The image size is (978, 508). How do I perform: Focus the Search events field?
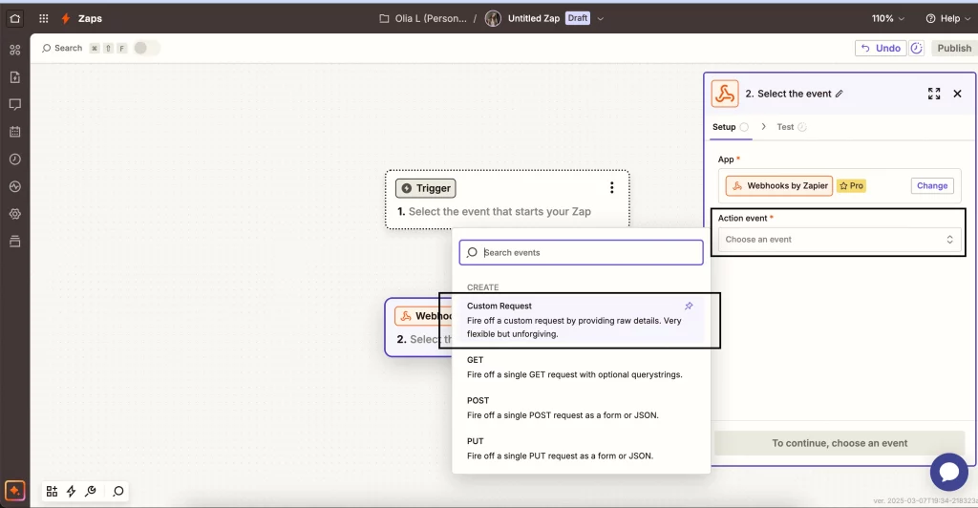point(581,252)
